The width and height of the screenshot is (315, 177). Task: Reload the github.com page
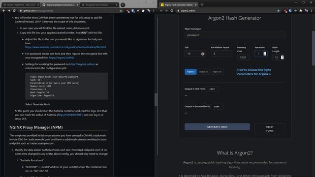click(14, 11)
